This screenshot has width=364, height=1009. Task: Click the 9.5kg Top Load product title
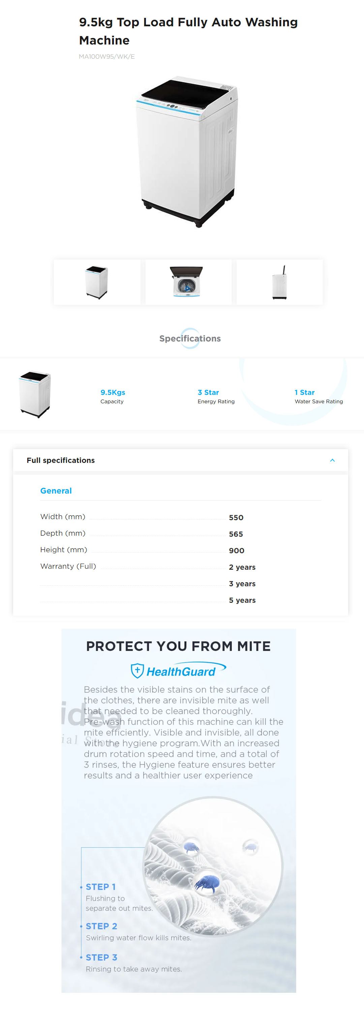(x=188, y=31)
